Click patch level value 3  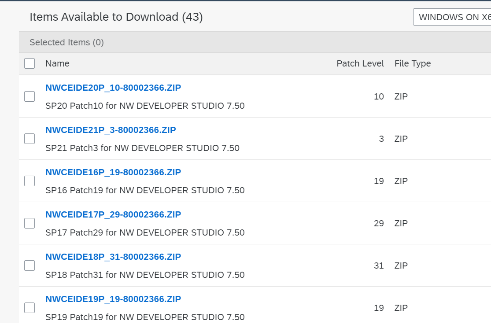381,139
